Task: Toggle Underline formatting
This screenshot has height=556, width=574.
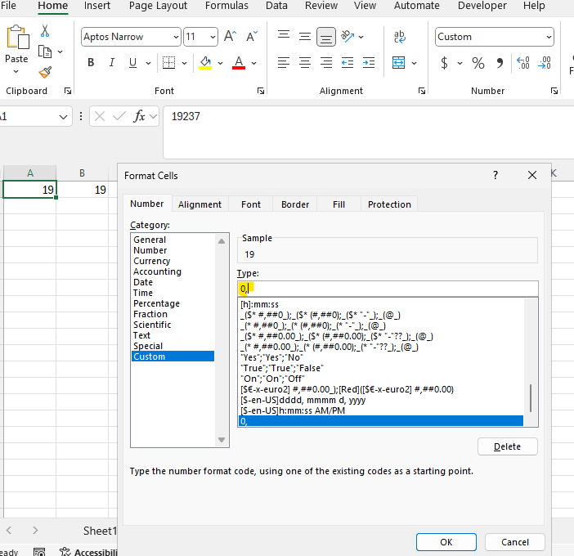Action: [132, 63]
